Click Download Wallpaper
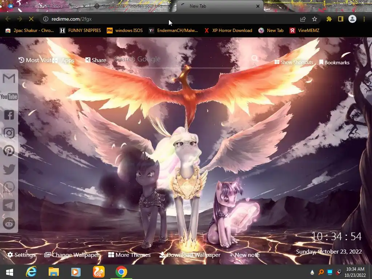 click(x=190, y=255)
